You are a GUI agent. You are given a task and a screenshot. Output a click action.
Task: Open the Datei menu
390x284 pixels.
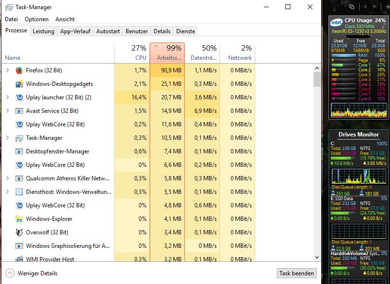click(11, 19)
